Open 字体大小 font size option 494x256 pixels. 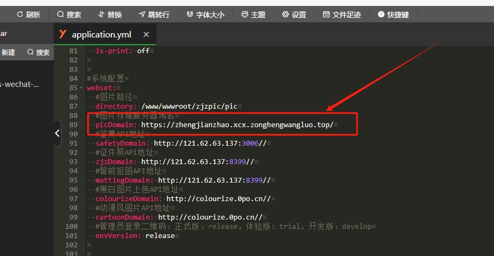point(205,14)
